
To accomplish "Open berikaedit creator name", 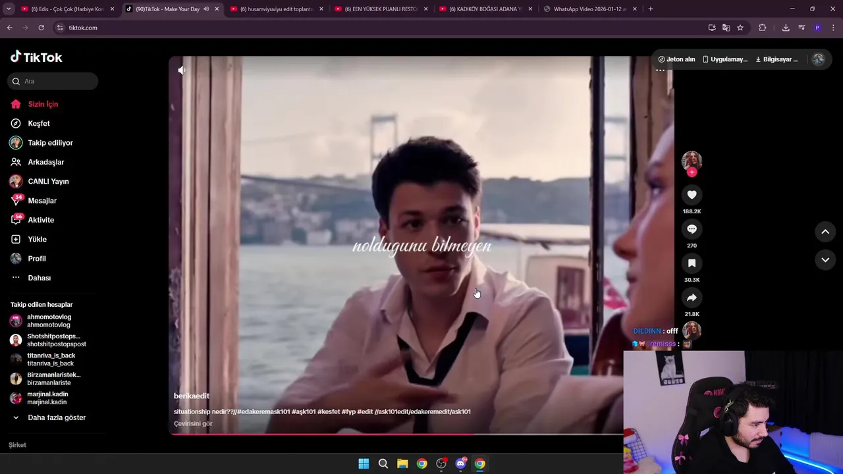I will tap(192, 396).
